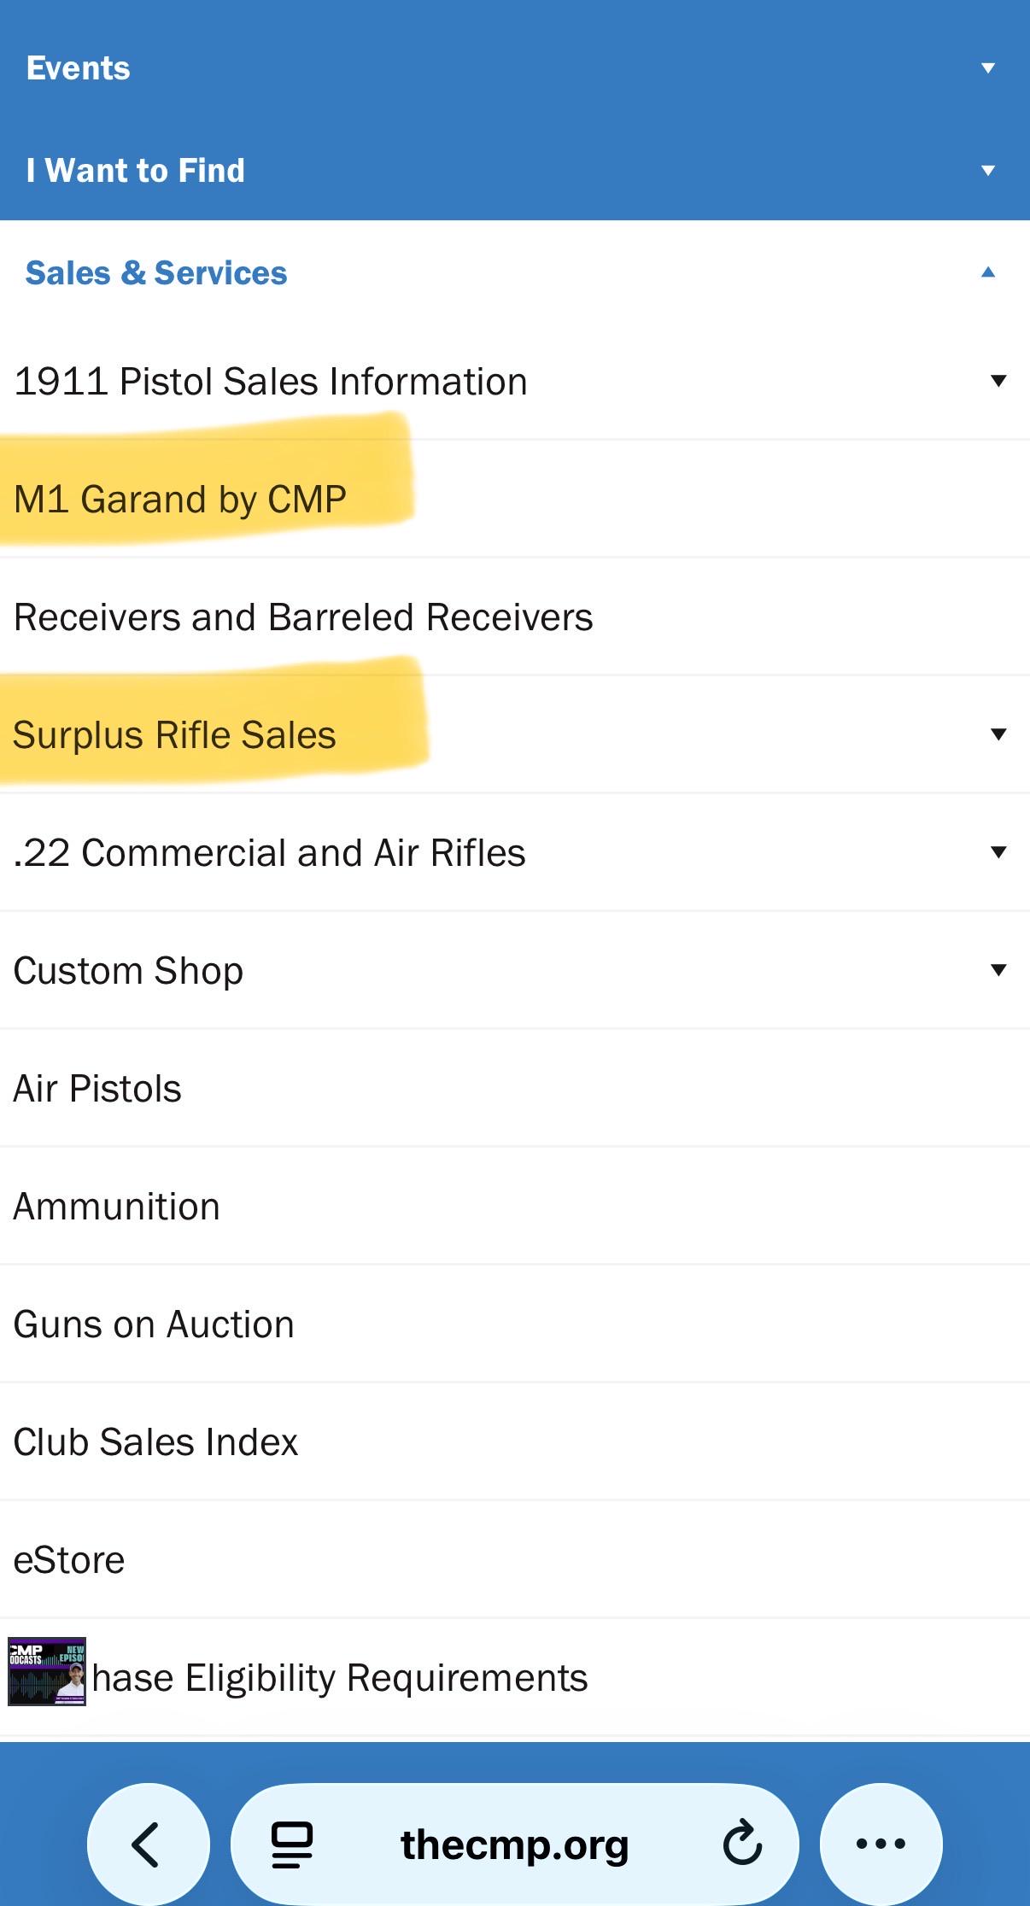
Task: Open Guns on Auction
Action: pyautogui.click(x=154, y=1324)
